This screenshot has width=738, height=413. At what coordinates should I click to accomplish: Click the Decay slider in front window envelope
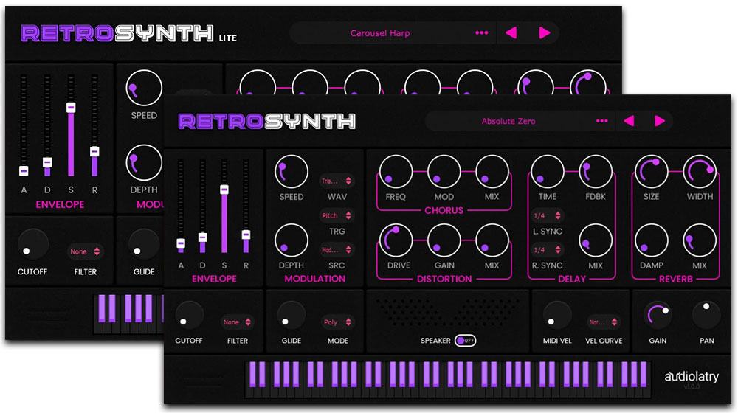coord(202,207)
